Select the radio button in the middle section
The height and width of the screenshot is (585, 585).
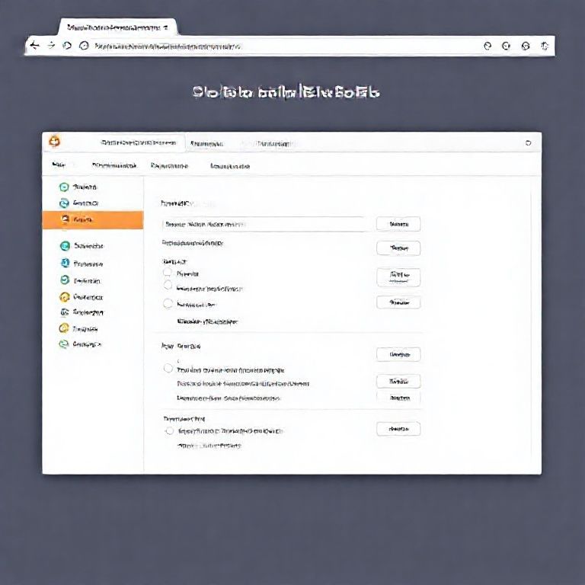tap(168, 368)
